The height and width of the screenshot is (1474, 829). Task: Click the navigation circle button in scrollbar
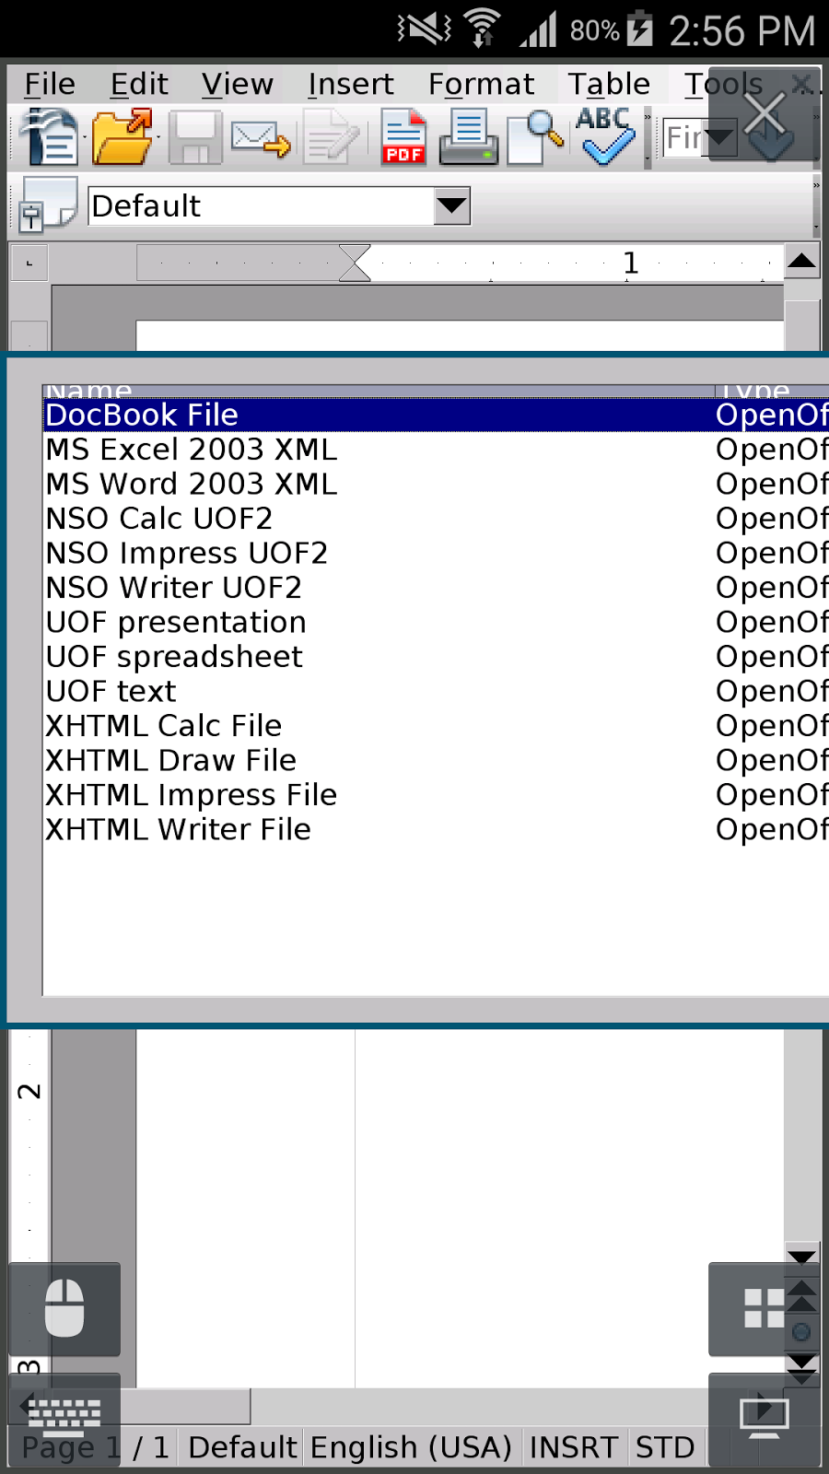801,1332
